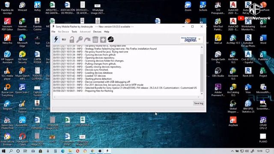Click the IBM SPSS Statistics 25 desktop icon
The image size is (274, 154).
click(248, 107)
